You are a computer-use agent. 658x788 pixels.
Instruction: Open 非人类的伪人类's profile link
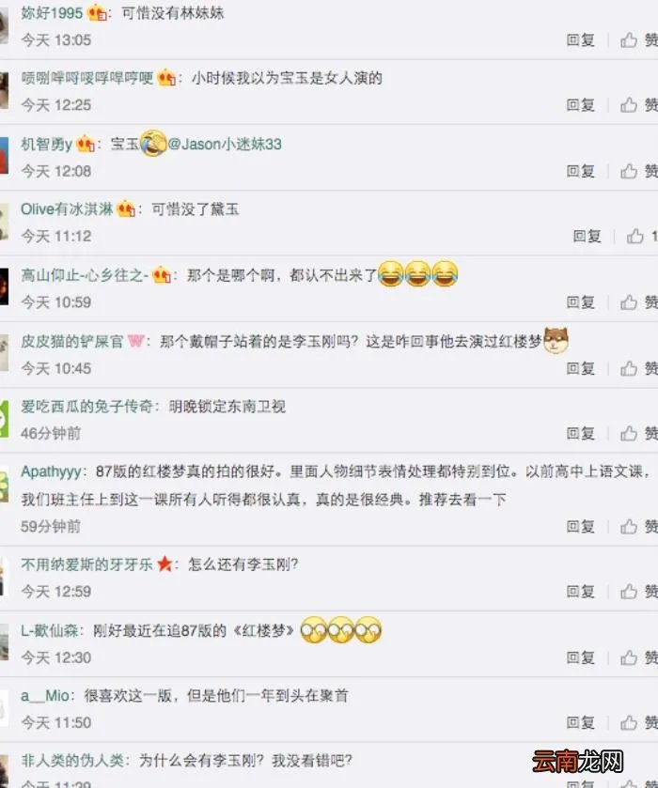(72, 761)
